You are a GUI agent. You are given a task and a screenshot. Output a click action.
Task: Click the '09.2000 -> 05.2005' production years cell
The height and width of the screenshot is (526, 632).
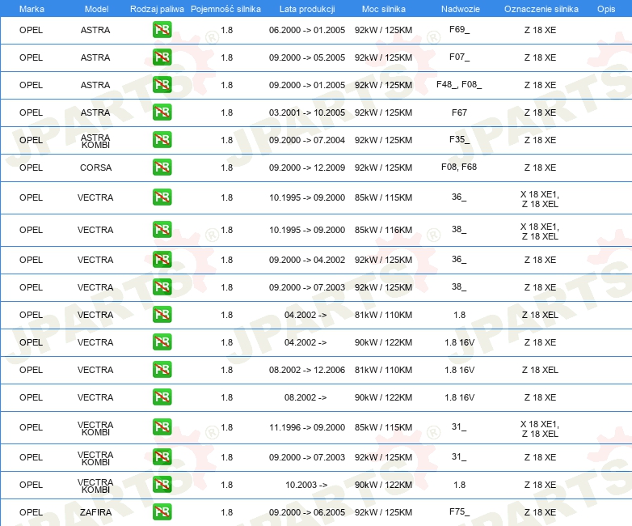307,57
